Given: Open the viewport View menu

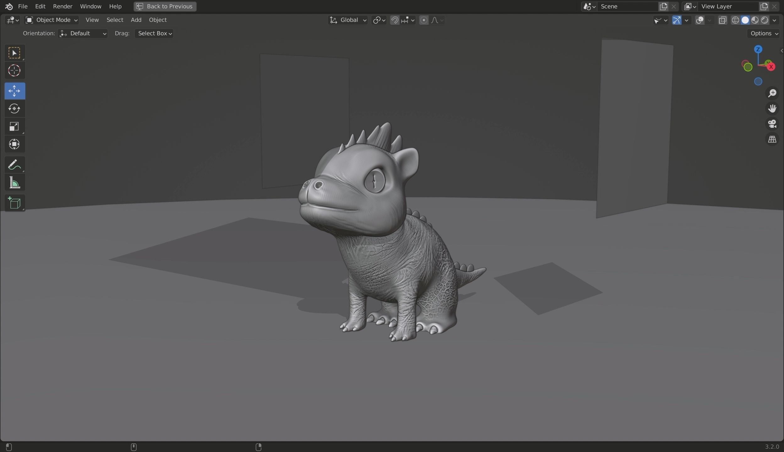Looking at the screenshot, I should (92, 20).
